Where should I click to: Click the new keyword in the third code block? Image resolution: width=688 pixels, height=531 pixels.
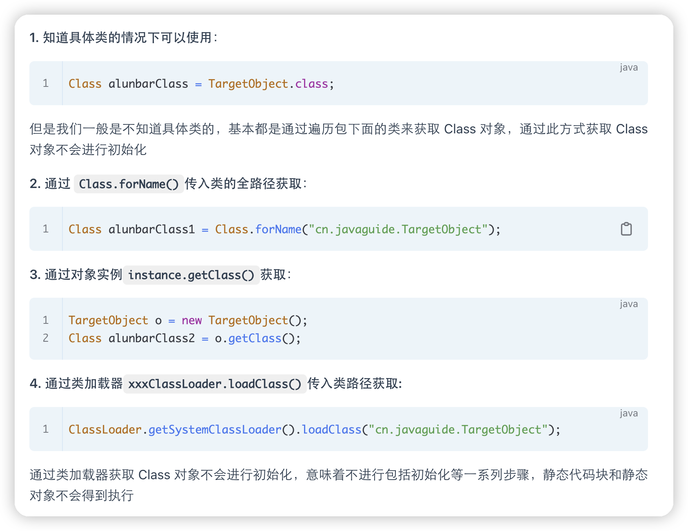pos(192,321)
